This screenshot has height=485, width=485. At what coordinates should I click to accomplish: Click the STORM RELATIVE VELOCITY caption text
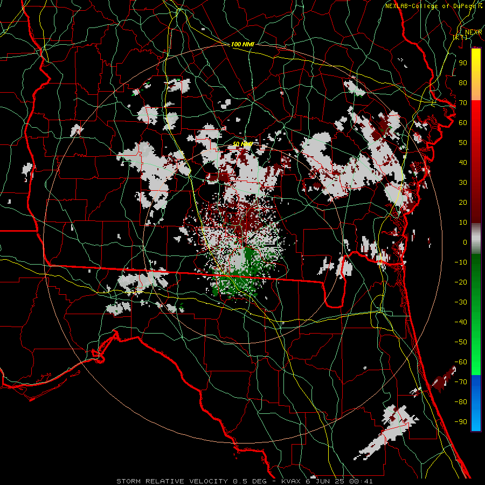(x=172, y=481)
